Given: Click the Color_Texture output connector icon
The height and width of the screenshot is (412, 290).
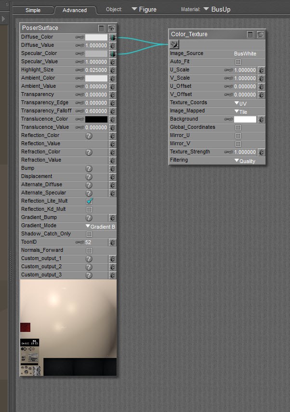Looking at the screenshot, I should click(x=174, y=44).
